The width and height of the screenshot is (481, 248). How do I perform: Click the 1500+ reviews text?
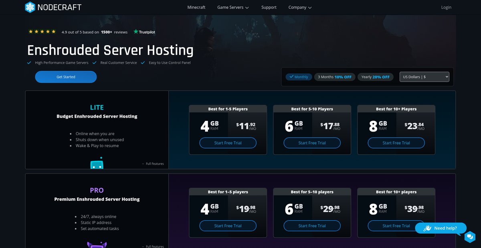tap(114, 32)
